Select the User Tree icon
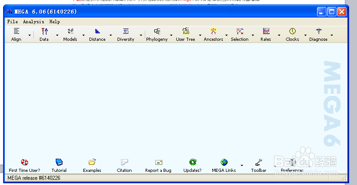This screenshot has width=357, height=185. click(186, 31)
